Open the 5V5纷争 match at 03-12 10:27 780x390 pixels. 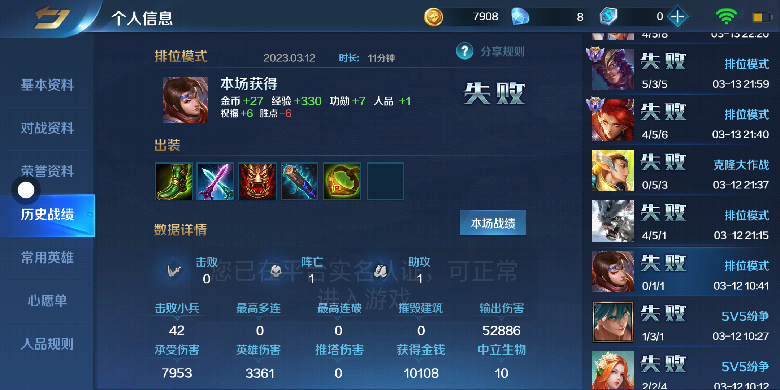tap(681, 322)
